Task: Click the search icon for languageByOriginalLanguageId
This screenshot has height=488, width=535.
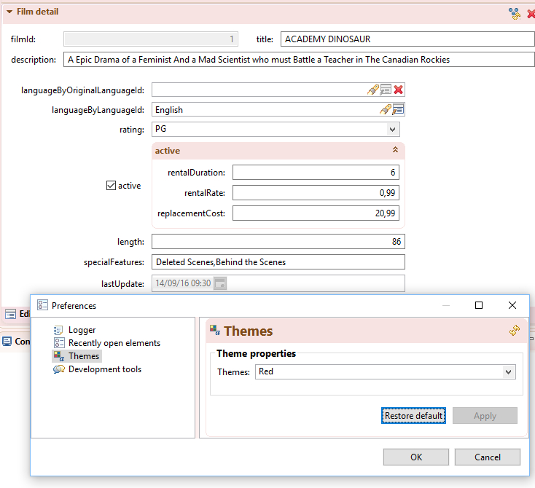Action: coord(372,90)
